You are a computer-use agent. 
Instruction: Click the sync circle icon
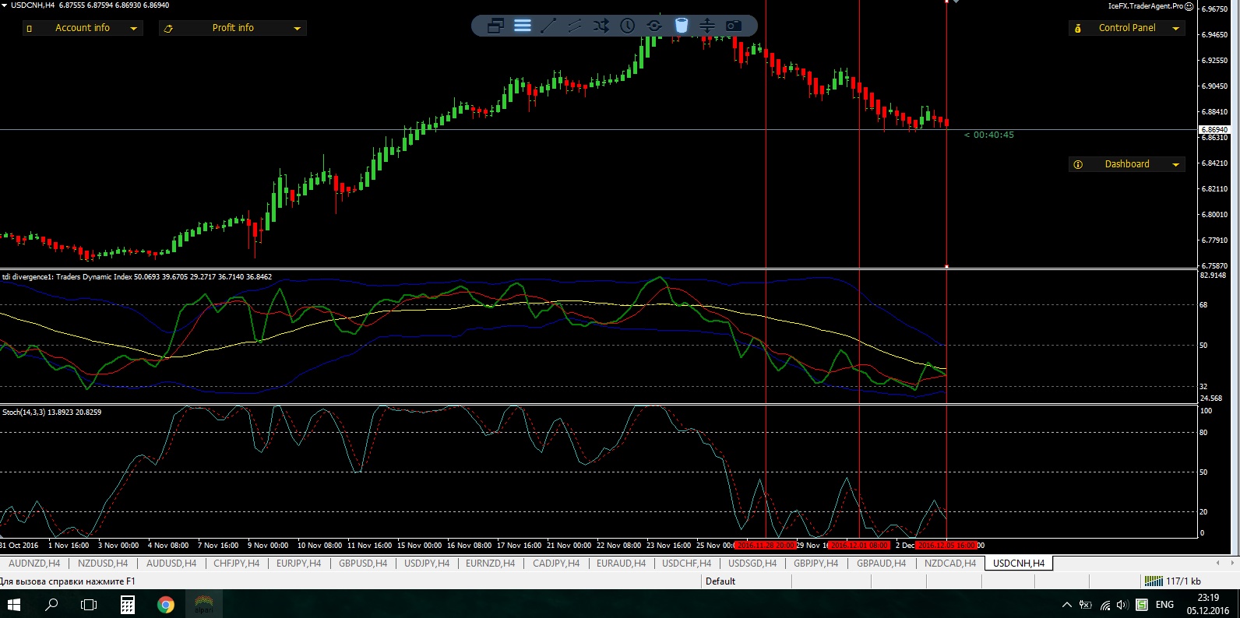click(x=654, y=26)
